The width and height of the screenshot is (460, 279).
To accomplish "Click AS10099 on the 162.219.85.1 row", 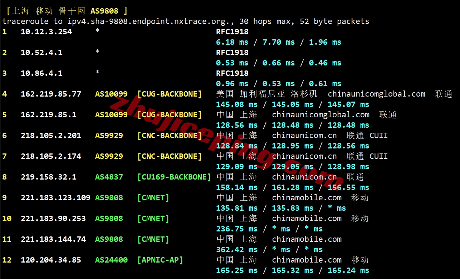I will (111, 115).
